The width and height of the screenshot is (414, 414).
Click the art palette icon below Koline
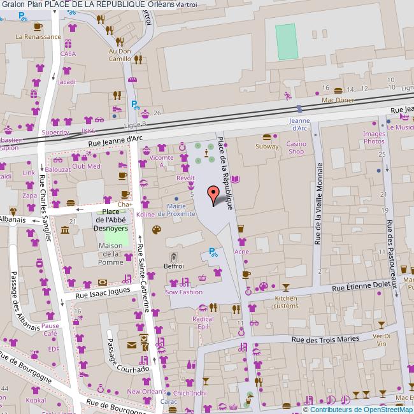[157, 229]
